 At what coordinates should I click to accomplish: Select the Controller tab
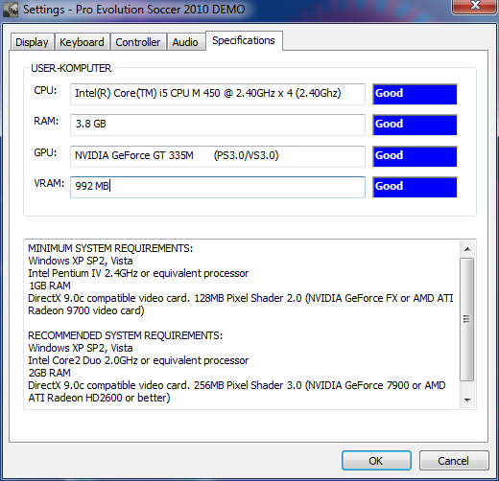click(x=138, y=42)
